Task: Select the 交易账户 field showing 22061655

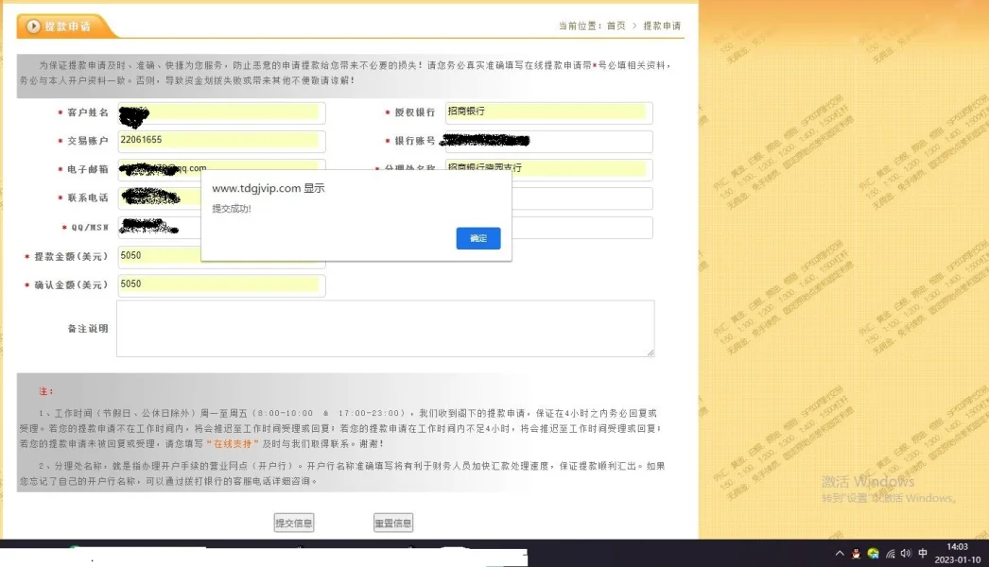Action: 219,141
